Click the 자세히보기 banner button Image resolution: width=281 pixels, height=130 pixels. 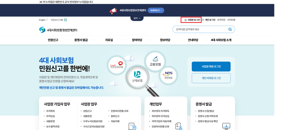(156, 11)
